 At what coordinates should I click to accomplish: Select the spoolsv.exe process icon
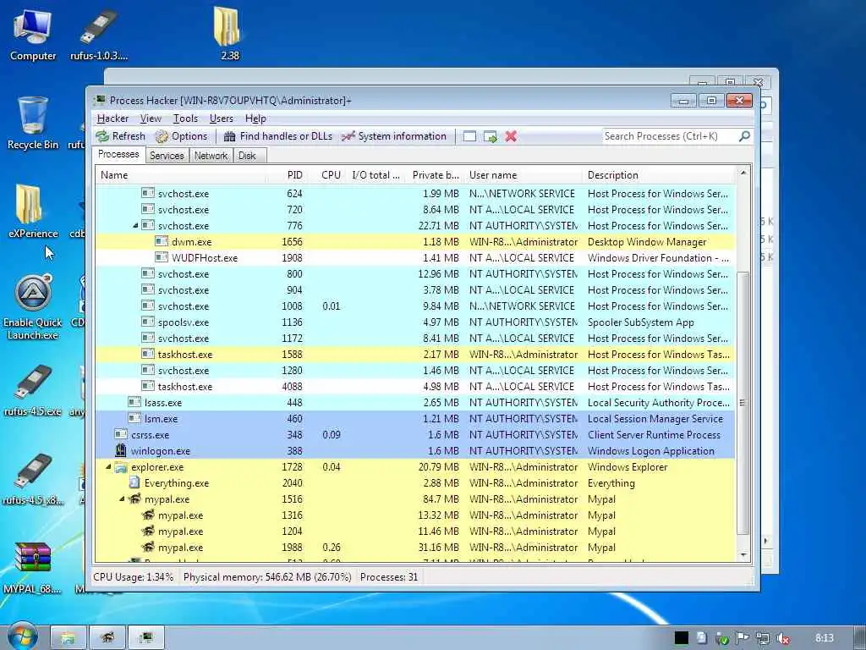tap(147, 322)
